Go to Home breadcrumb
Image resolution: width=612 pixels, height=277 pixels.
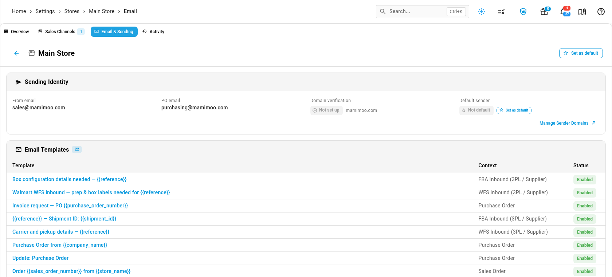pyautogui.click(x=19, y=11)
